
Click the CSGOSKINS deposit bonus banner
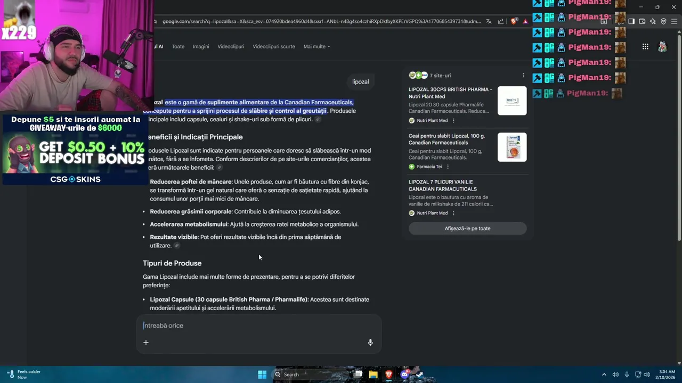pos(75,149)
